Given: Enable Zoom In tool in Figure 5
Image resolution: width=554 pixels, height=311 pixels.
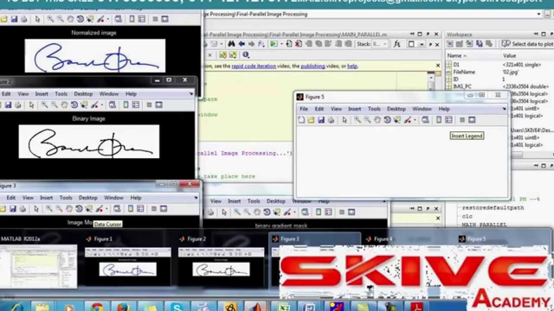Looking at the screenshot, I should (358, 120).
